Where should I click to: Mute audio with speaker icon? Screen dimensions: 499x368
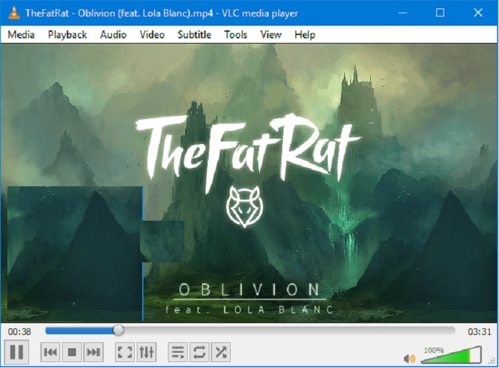tap(410, 359)
